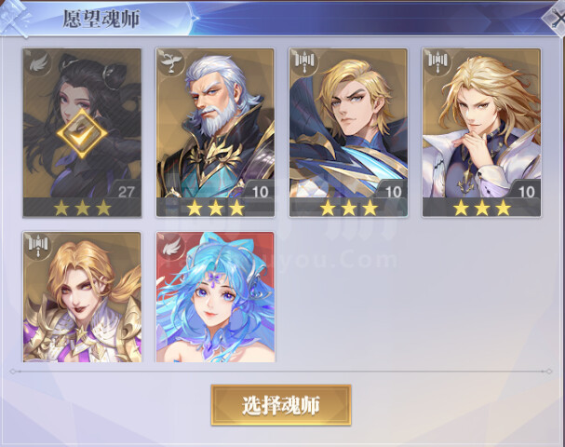The width and height of the screenshot is (565, 447).
Task: Pick the blue-haired girl on the red card
Action: tap(215, 297)
